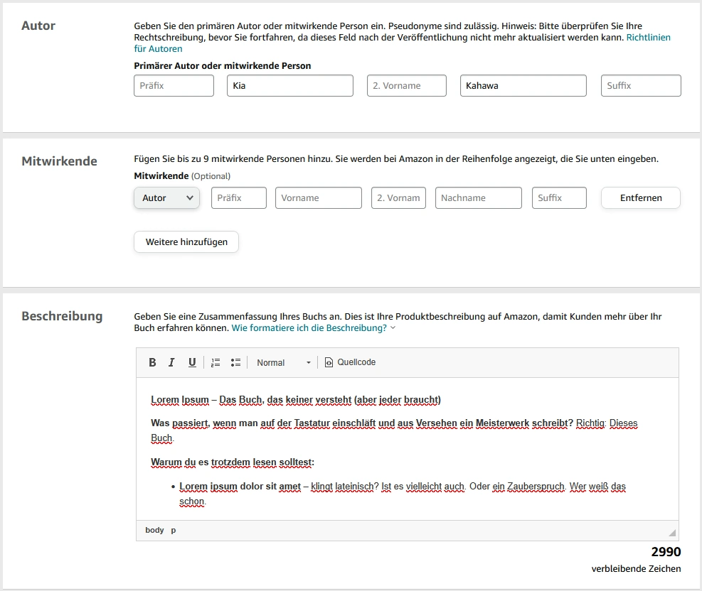Click the last name field containing Kahawa

coord(523,86)
